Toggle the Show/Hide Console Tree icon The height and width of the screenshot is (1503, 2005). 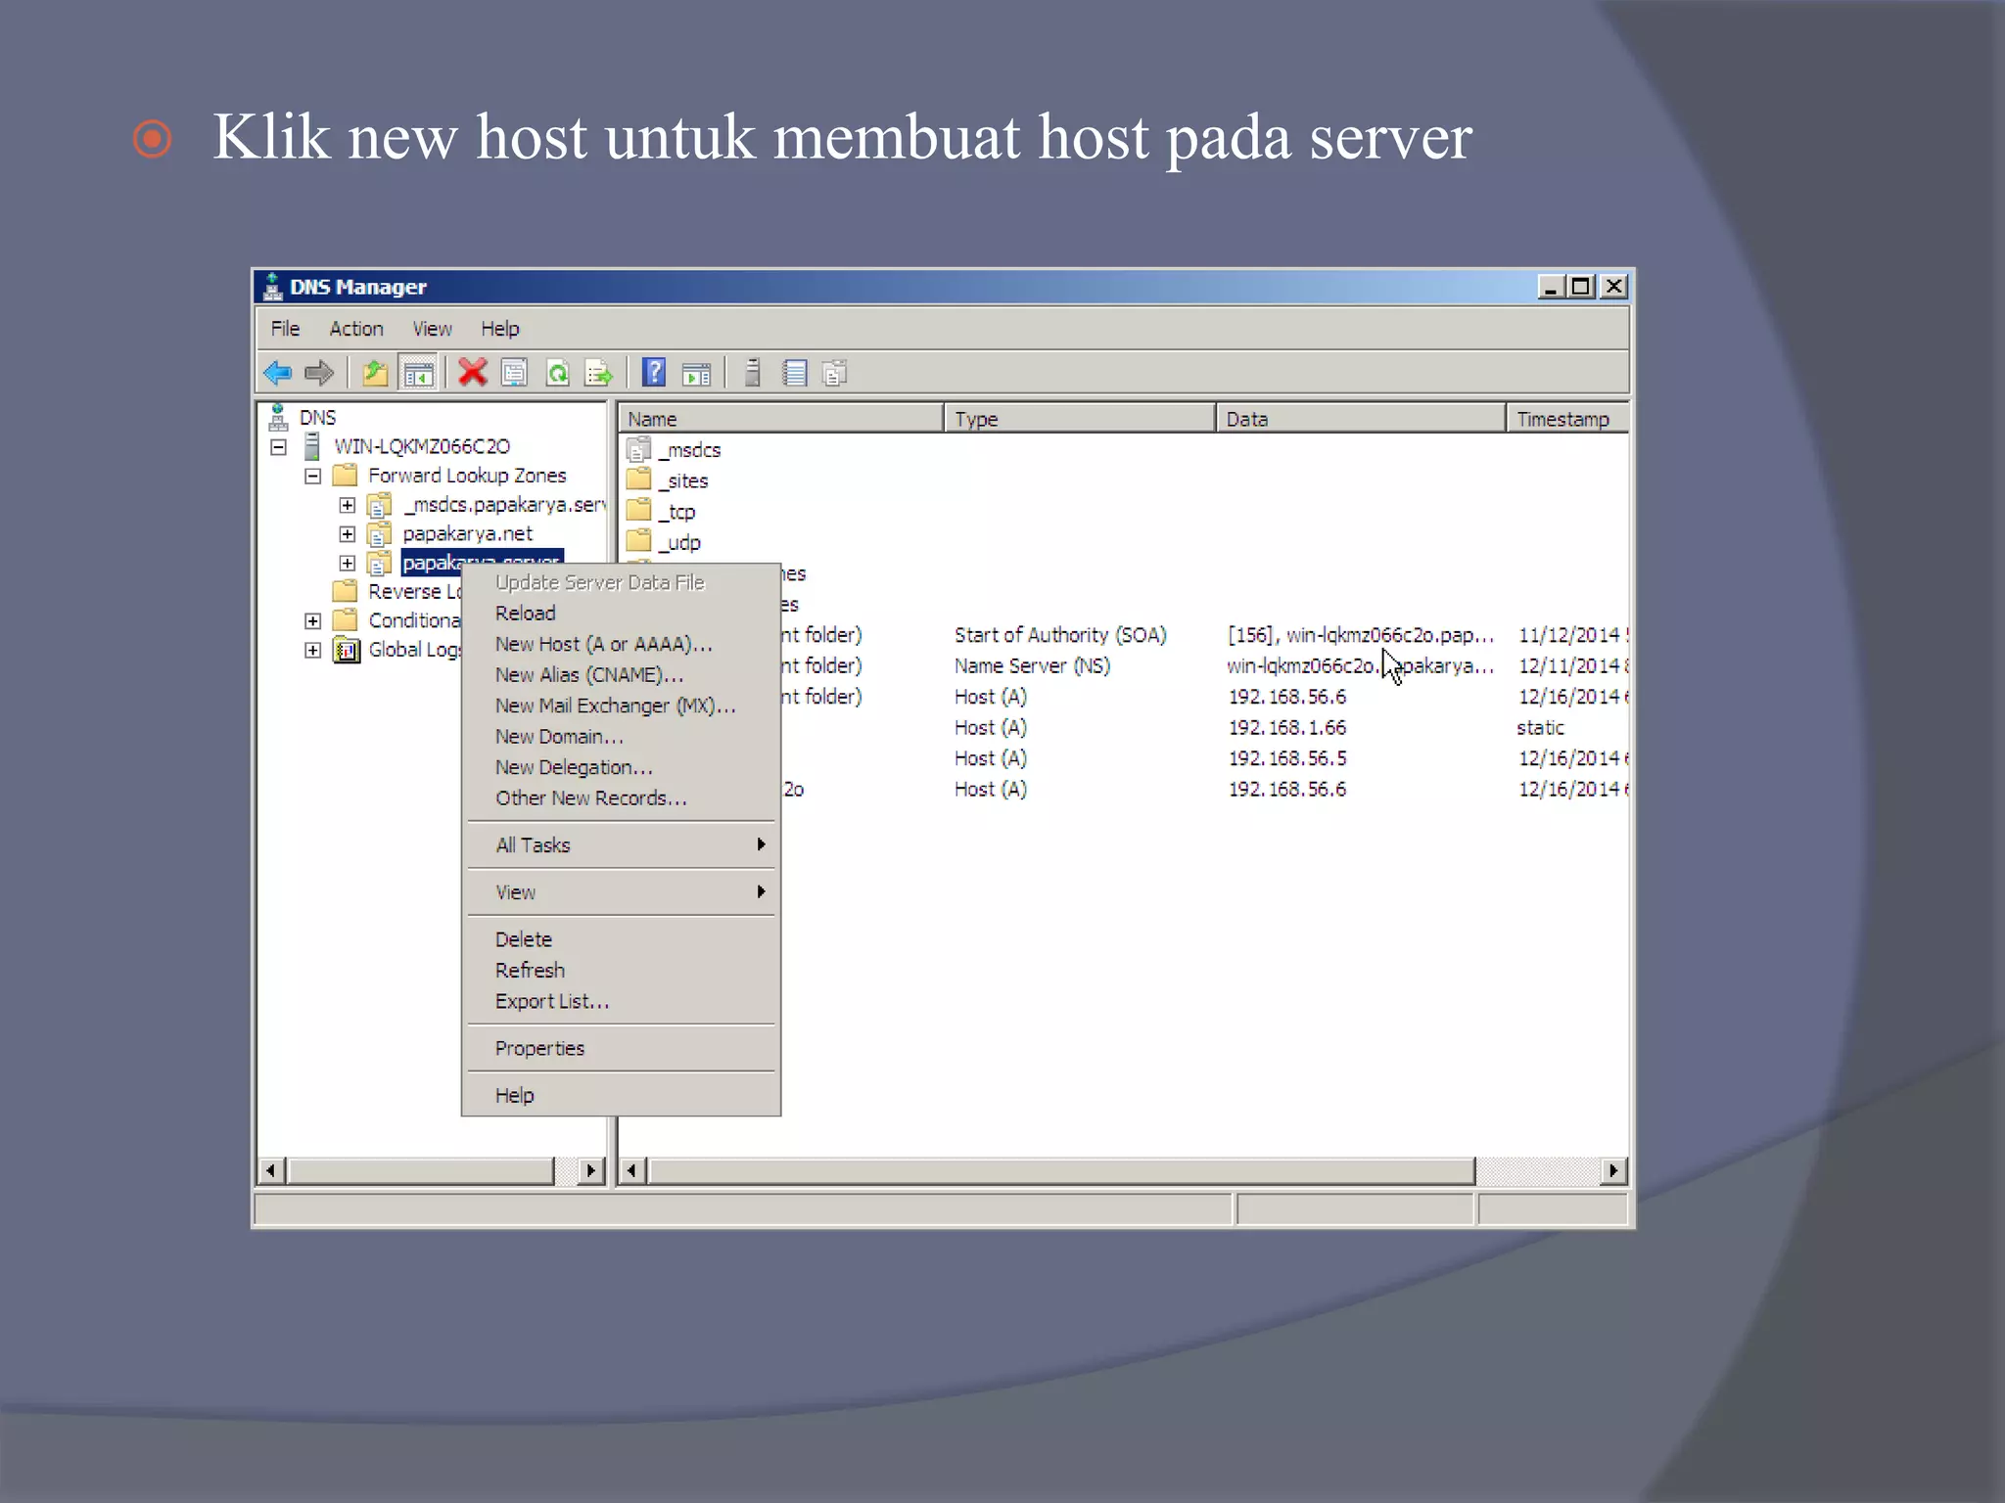point(418,373)
